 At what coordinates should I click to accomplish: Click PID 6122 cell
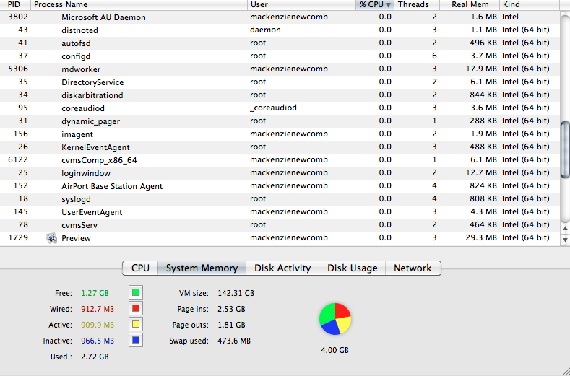[x=18, y=159]
